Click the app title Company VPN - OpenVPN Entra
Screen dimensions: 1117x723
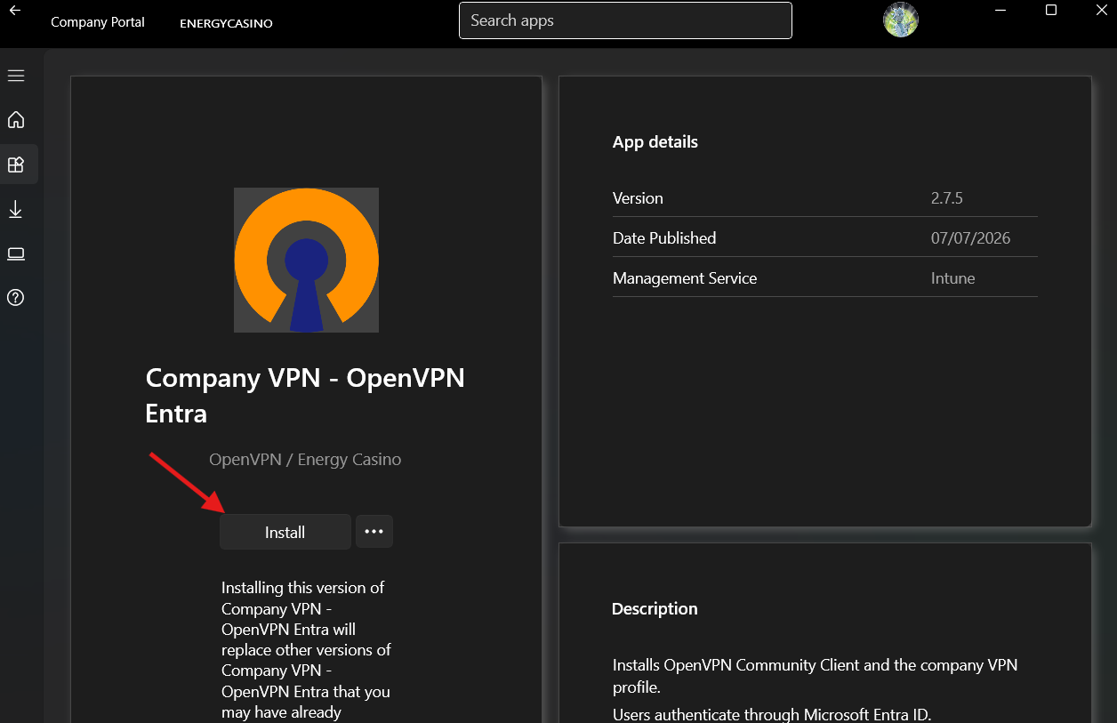[x=305, y=395]
